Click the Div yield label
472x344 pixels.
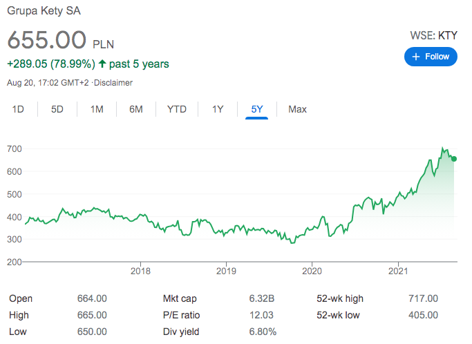[x=181, y=332]
